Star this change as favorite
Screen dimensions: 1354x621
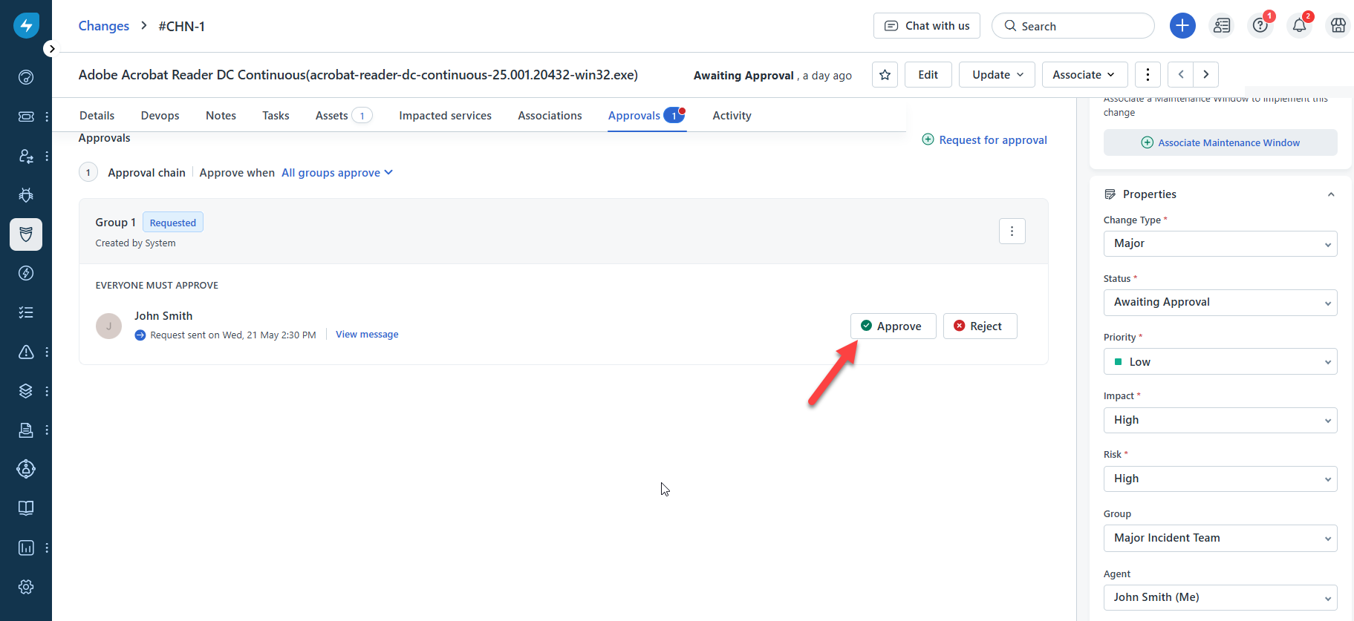tap(885, 75)
